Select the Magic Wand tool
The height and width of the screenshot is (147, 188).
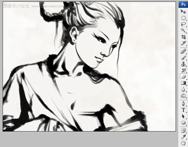coord(183,30)
